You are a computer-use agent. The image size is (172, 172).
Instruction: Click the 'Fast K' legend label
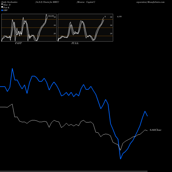pos(7,8)
